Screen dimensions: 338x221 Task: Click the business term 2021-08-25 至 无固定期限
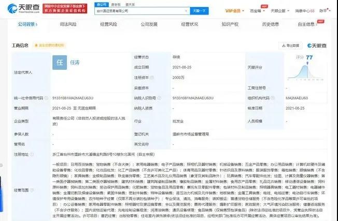click(74, 108)
